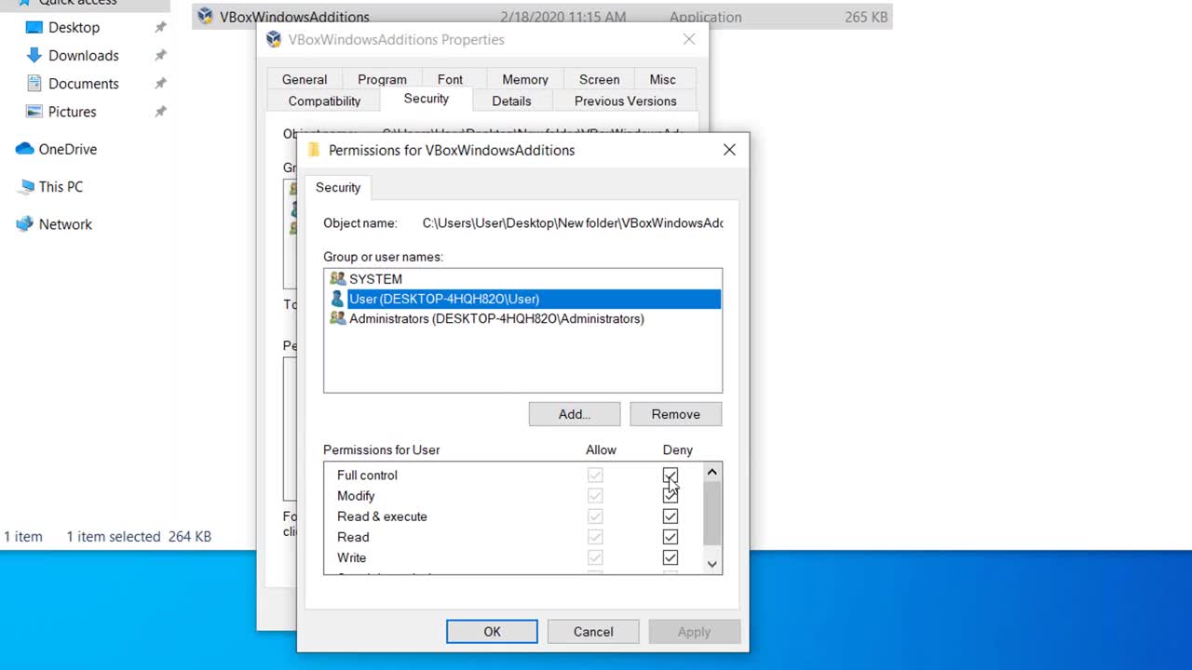Select Security tab in Permissions dialog
This screenshot has height=670, width=1192.
(x=338, y=187)
